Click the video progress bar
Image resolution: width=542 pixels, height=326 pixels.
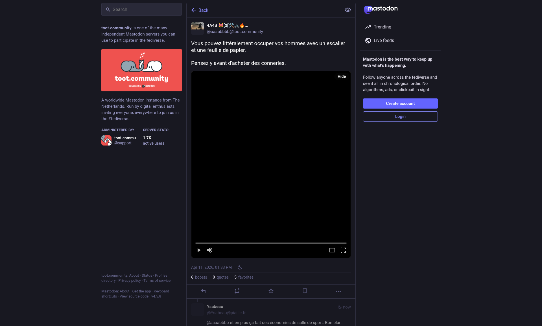271,243
